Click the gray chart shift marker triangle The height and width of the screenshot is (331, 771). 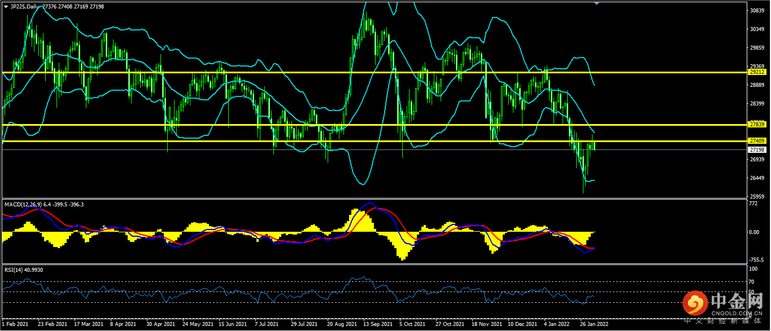[597, 3]
